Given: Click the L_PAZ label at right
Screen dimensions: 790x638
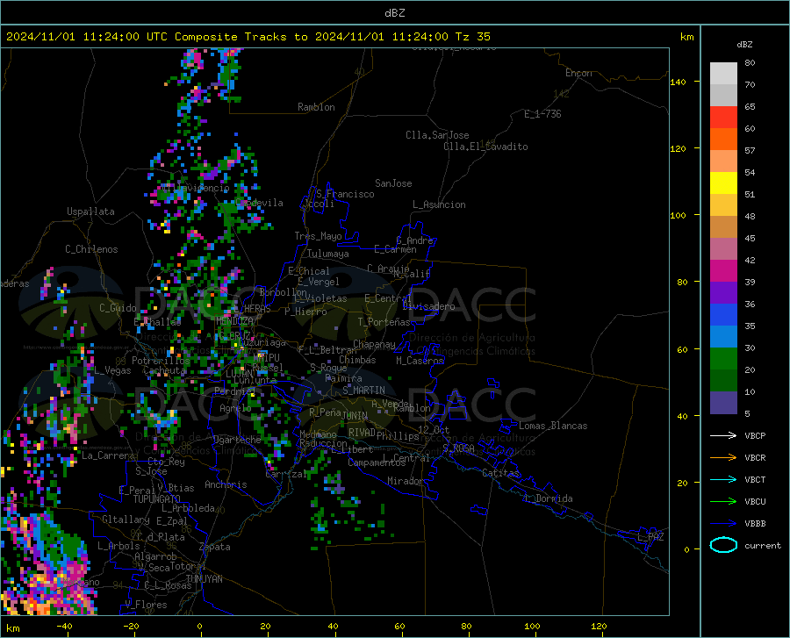Looking at the screenshot, I should pyautogui.click(x=650, y=537).
